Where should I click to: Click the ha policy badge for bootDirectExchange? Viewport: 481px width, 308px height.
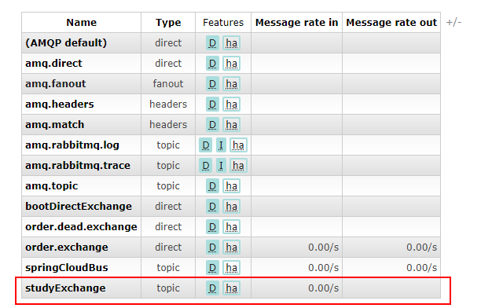tap(231, 207)
